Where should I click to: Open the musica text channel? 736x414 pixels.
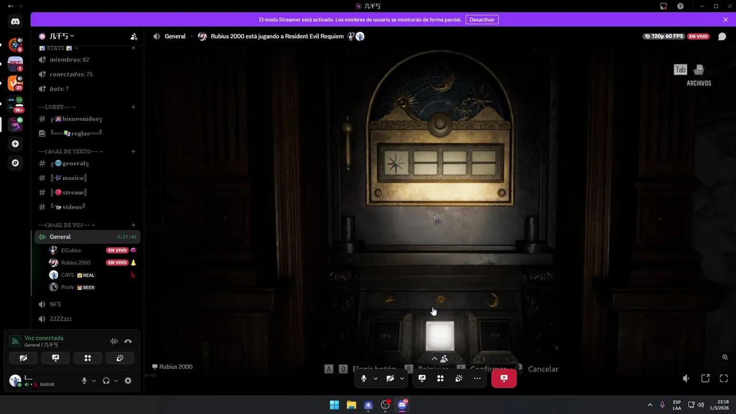click(x=87, y=178)
